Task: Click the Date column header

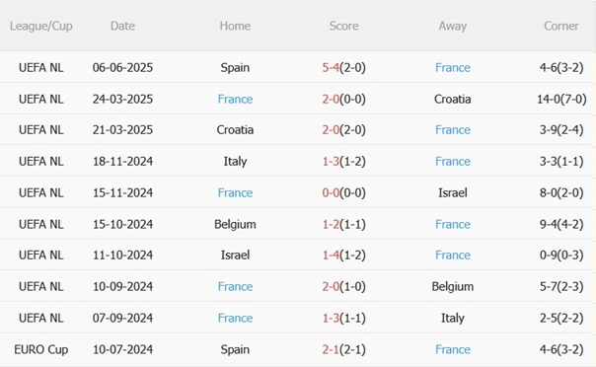Action: point(122,26)
